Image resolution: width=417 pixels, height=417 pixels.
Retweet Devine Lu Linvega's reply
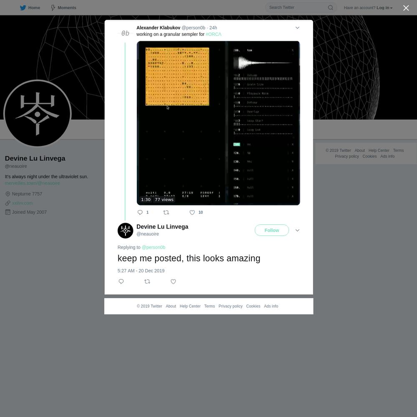pyautogui.click(x=147, y=281)
